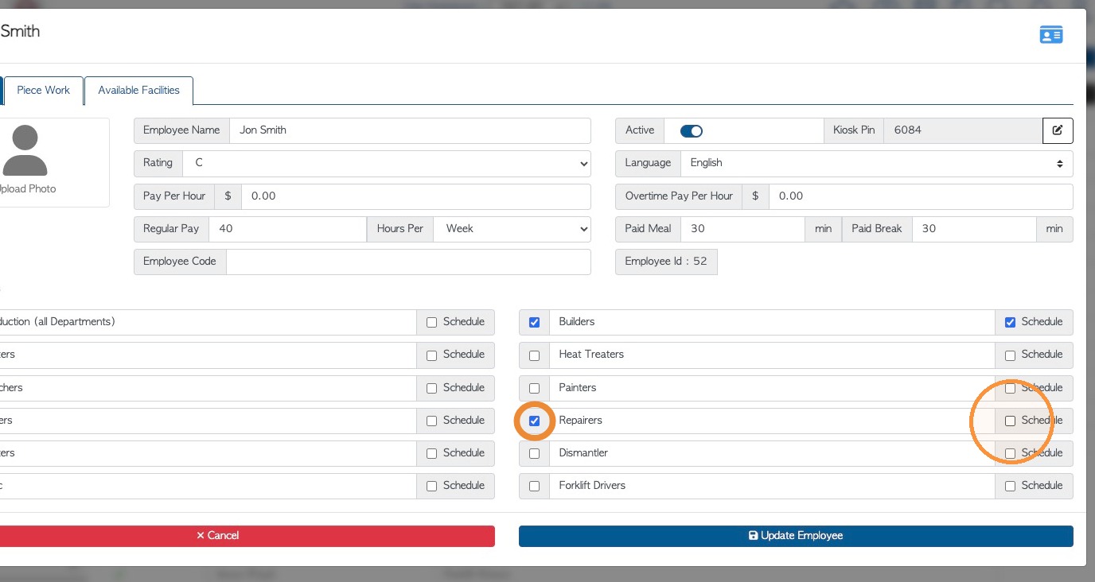1095x582 pixels.
Task: Click the Heat Treaters department name
Action: pyautogui.click(x=591, y=355)
